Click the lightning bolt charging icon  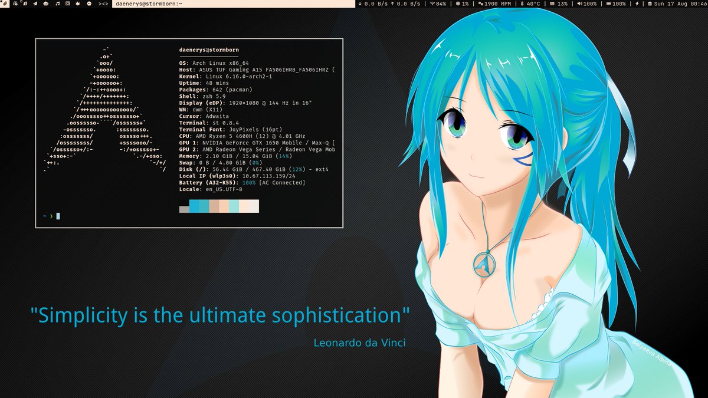[x=637, y=4]
